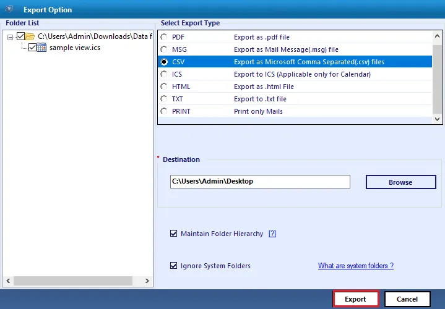This screenshot has height=309, width=445.
Task: Choose the ICS export radio button
Action: [164, 74]
